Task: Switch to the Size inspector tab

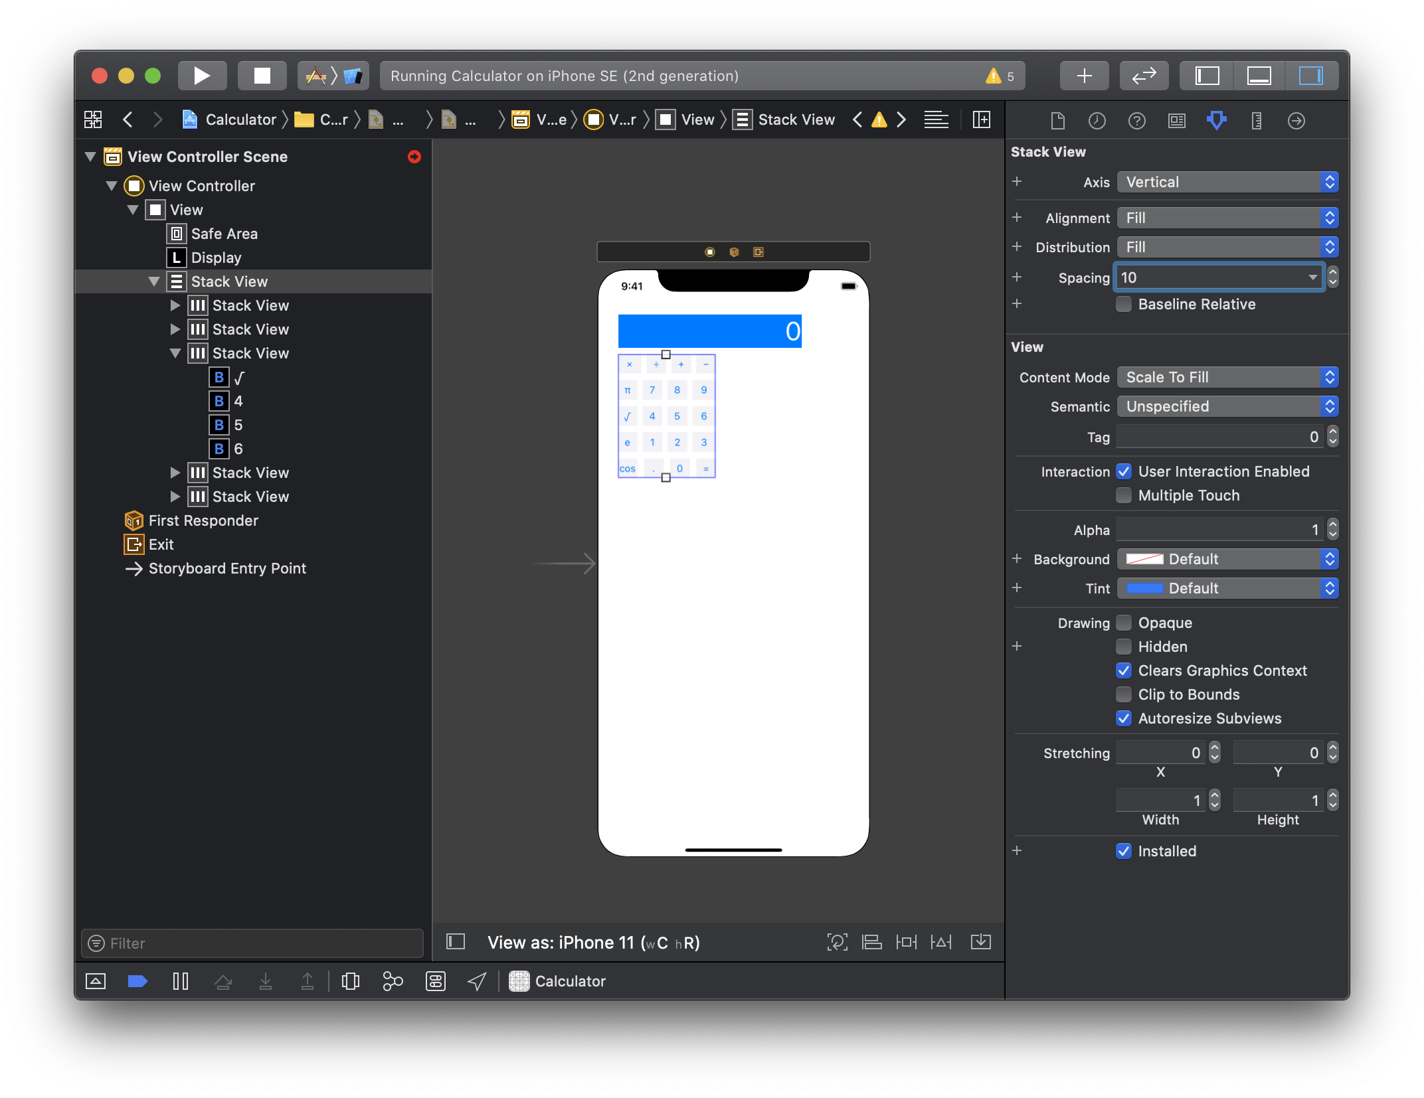Action: pos(1256,120)
